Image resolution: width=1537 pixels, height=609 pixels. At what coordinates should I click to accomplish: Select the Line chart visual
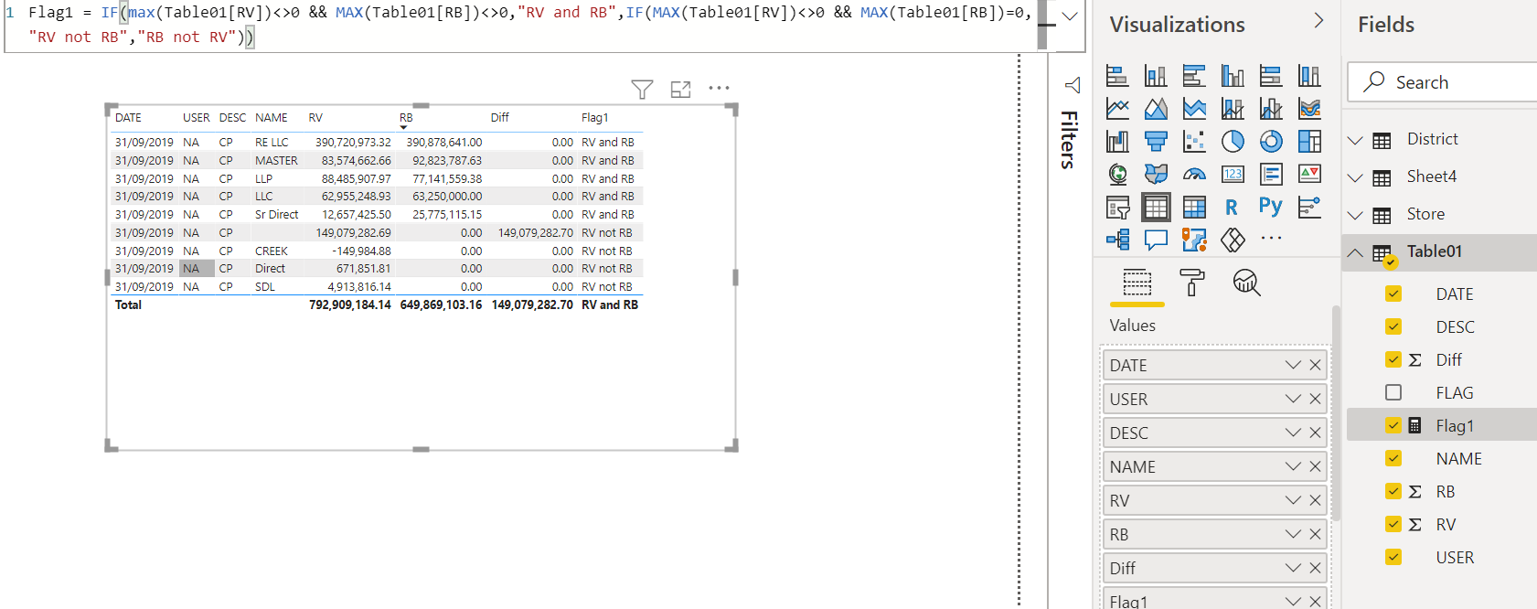click(x=1117, y=109)
